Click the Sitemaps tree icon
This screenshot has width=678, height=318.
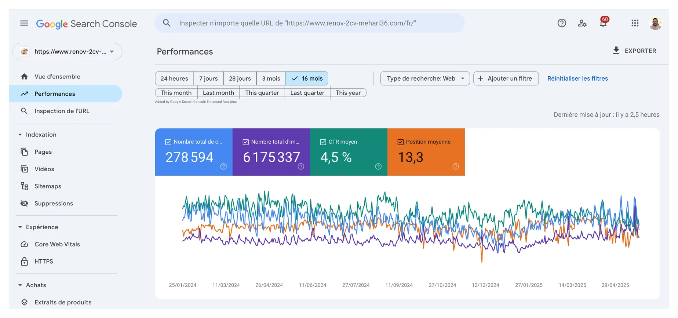pyautogui.click(x=24, y=186)
